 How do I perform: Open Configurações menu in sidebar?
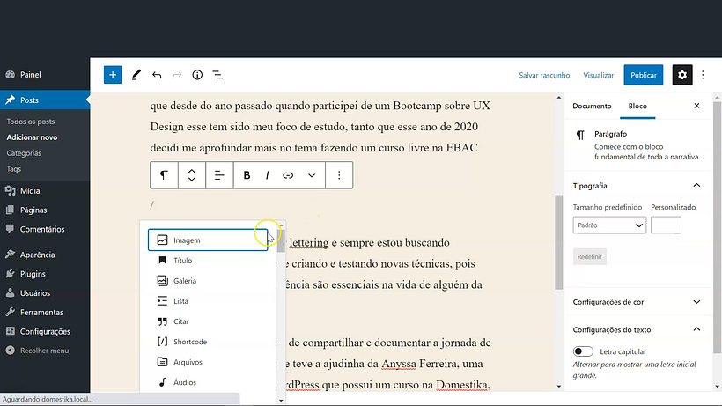(45, 331)
